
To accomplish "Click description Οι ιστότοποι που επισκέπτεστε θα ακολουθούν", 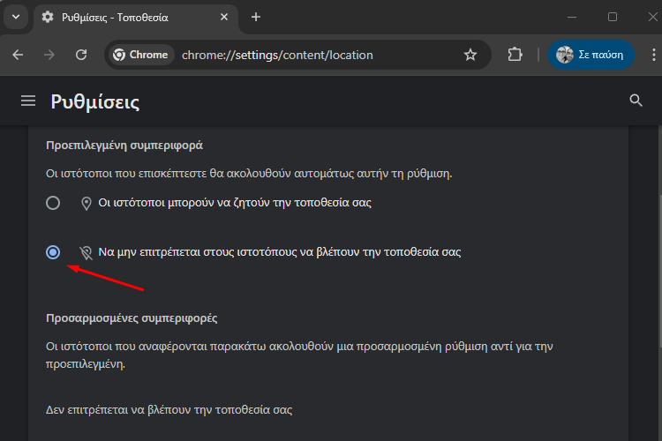I will [249, 174].
